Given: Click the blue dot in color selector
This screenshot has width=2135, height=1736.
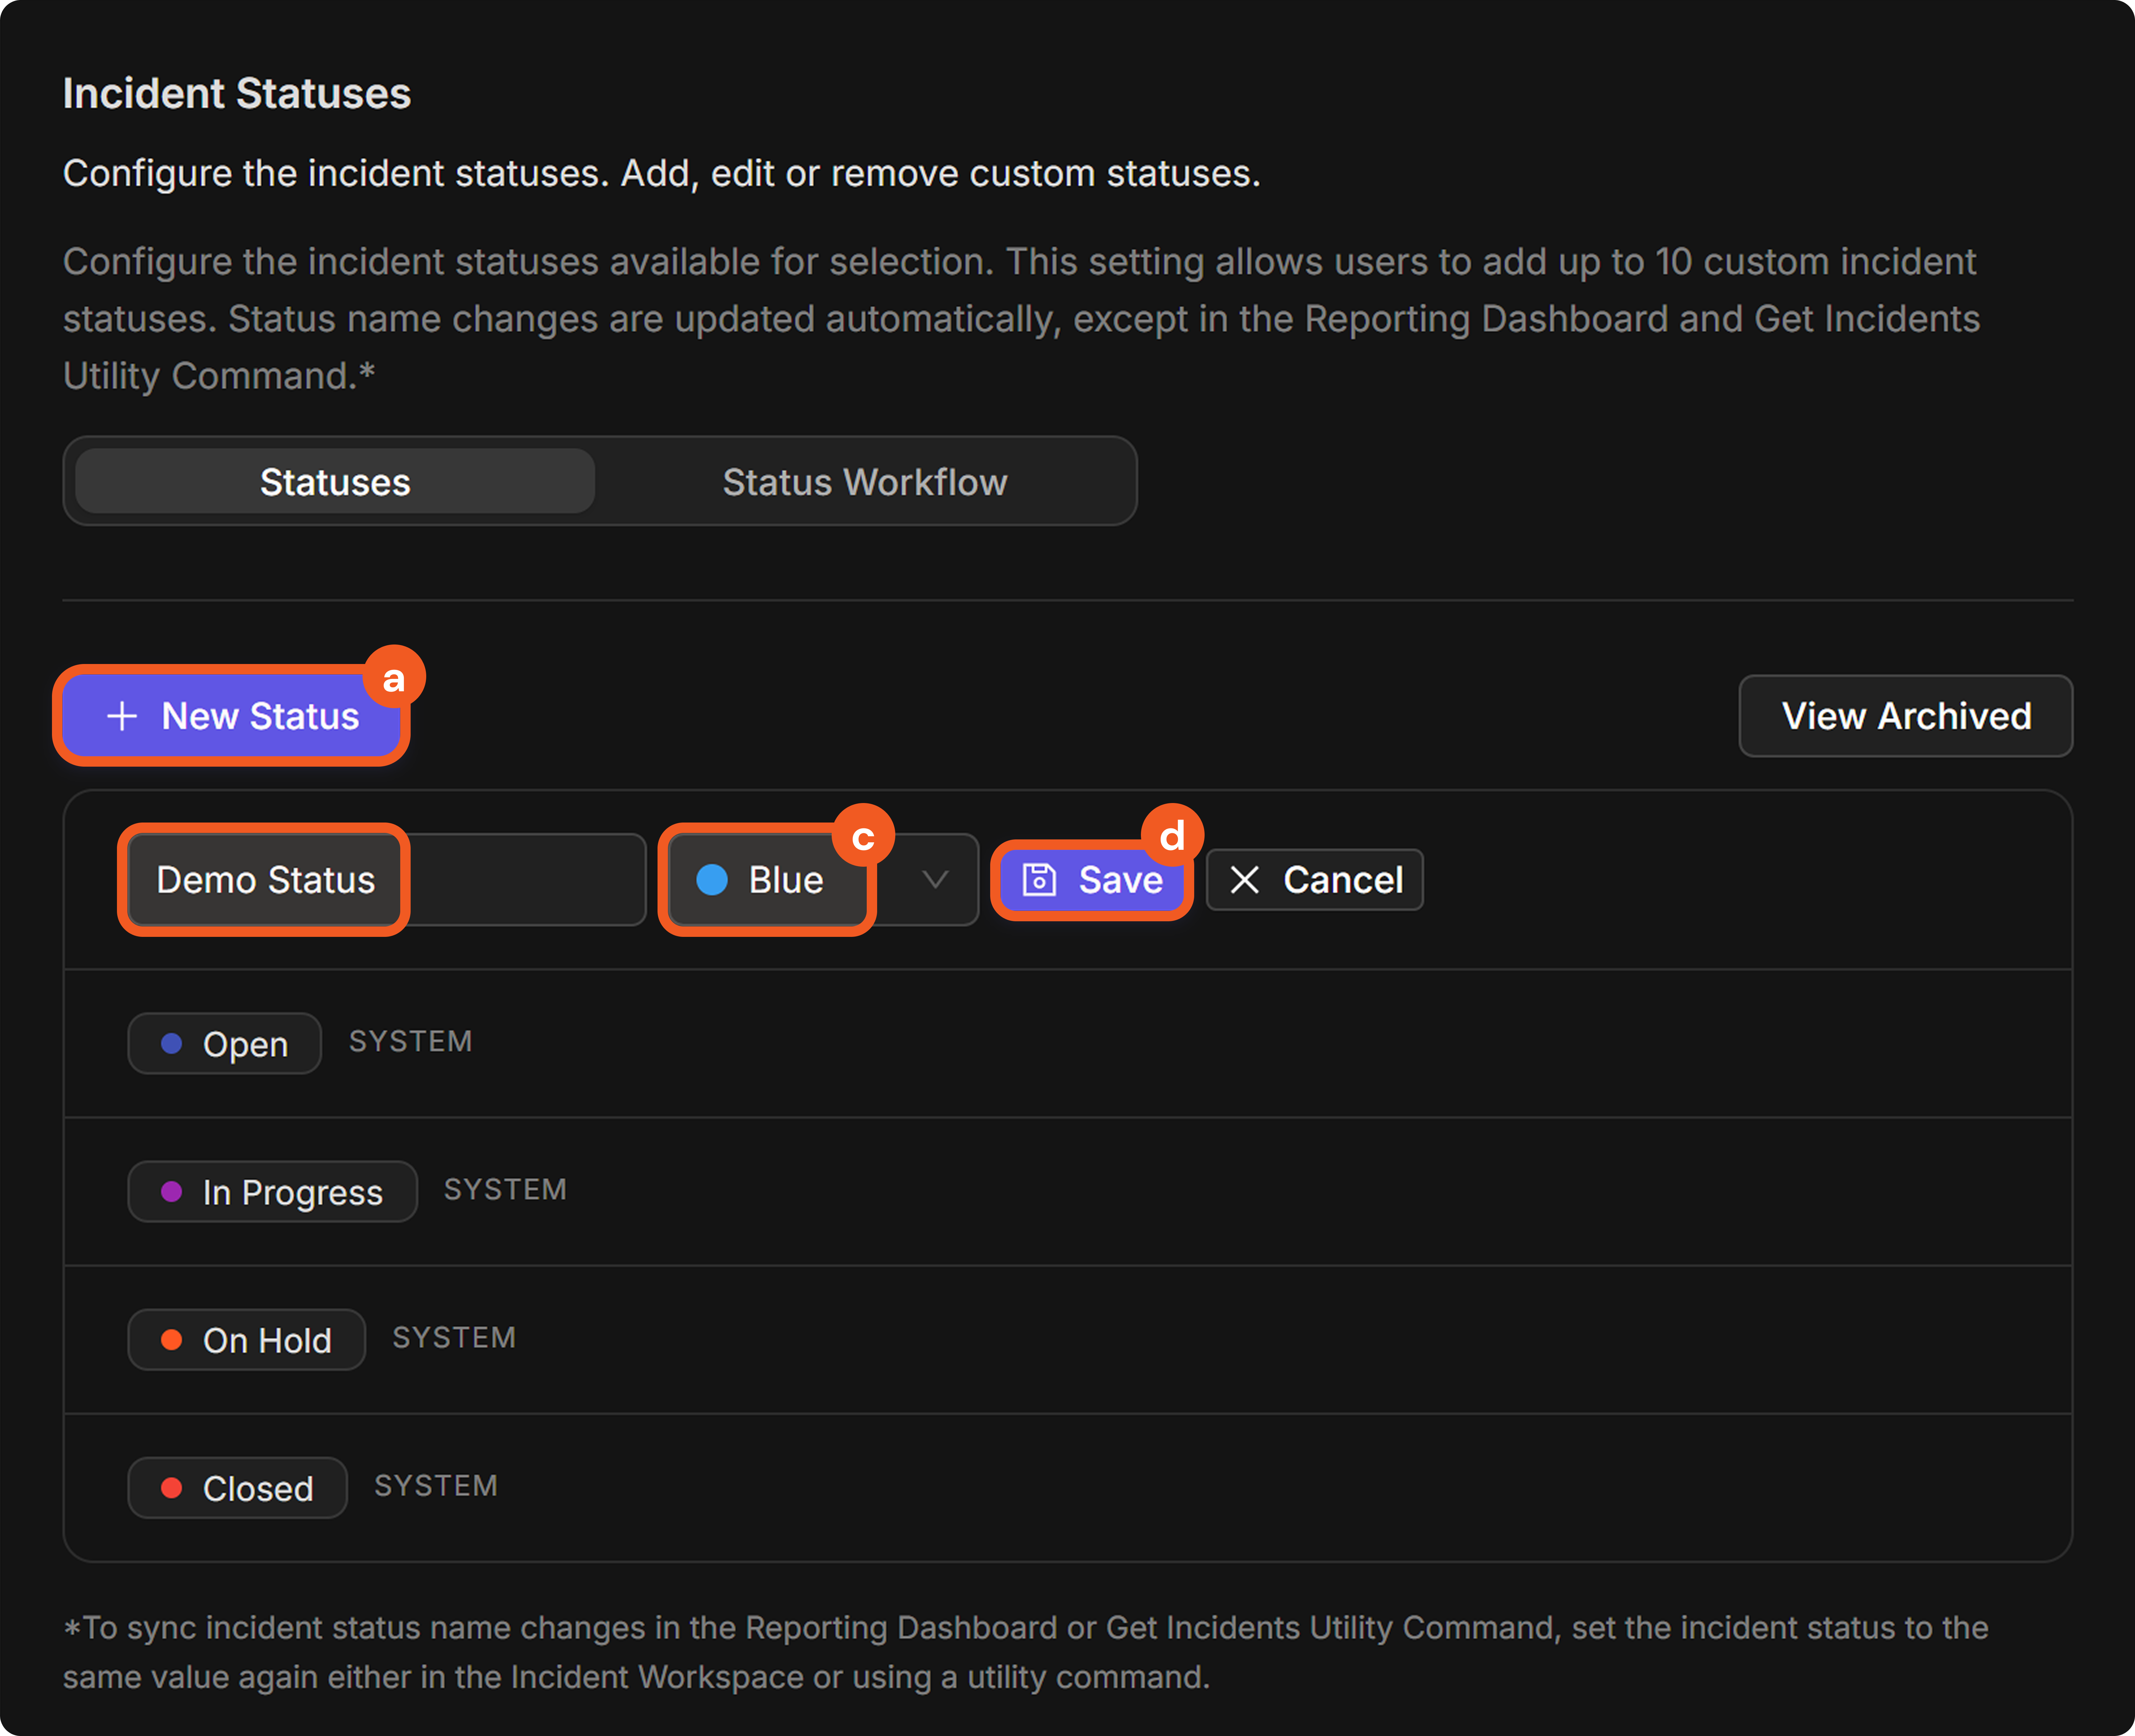Looking at the screenshot, I should 712,880.
